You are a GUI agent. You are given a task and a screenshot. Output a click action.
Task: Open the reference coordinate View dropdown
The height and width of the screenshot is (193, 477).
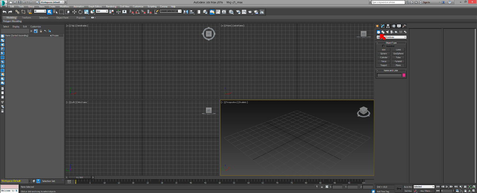102,11
